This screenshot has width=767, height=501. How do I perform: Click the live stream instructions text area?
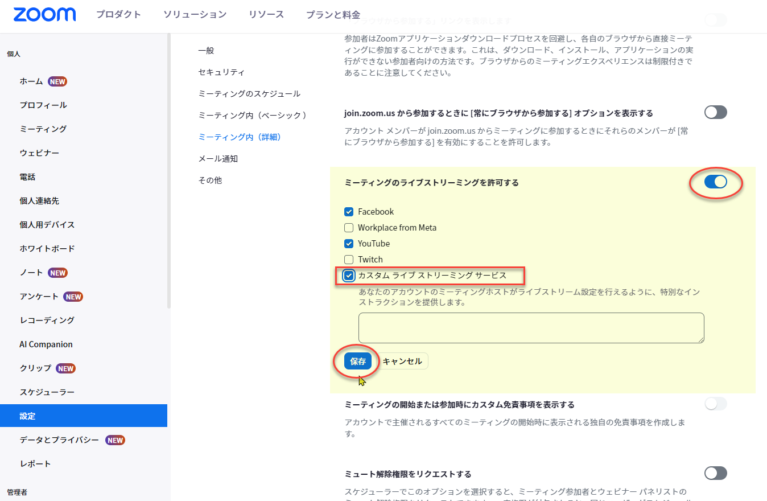pyautogui.click(x=531, y=328)
